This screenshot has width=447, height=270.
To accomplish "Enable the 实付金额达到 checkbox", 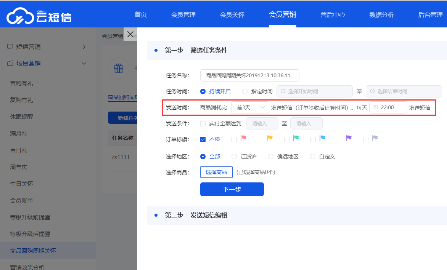I will pos(203,124).
